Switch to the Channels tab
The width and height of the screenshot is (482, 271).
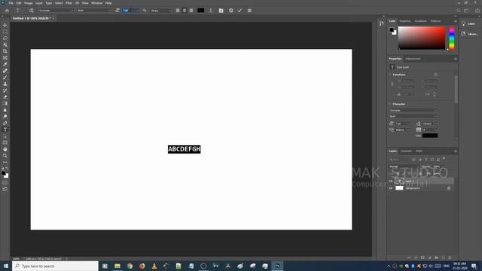click(406, 151)
